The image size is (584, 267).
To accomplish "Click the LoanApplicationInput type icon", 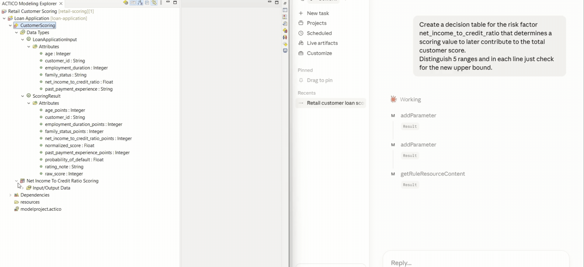I will pos(29,39).
